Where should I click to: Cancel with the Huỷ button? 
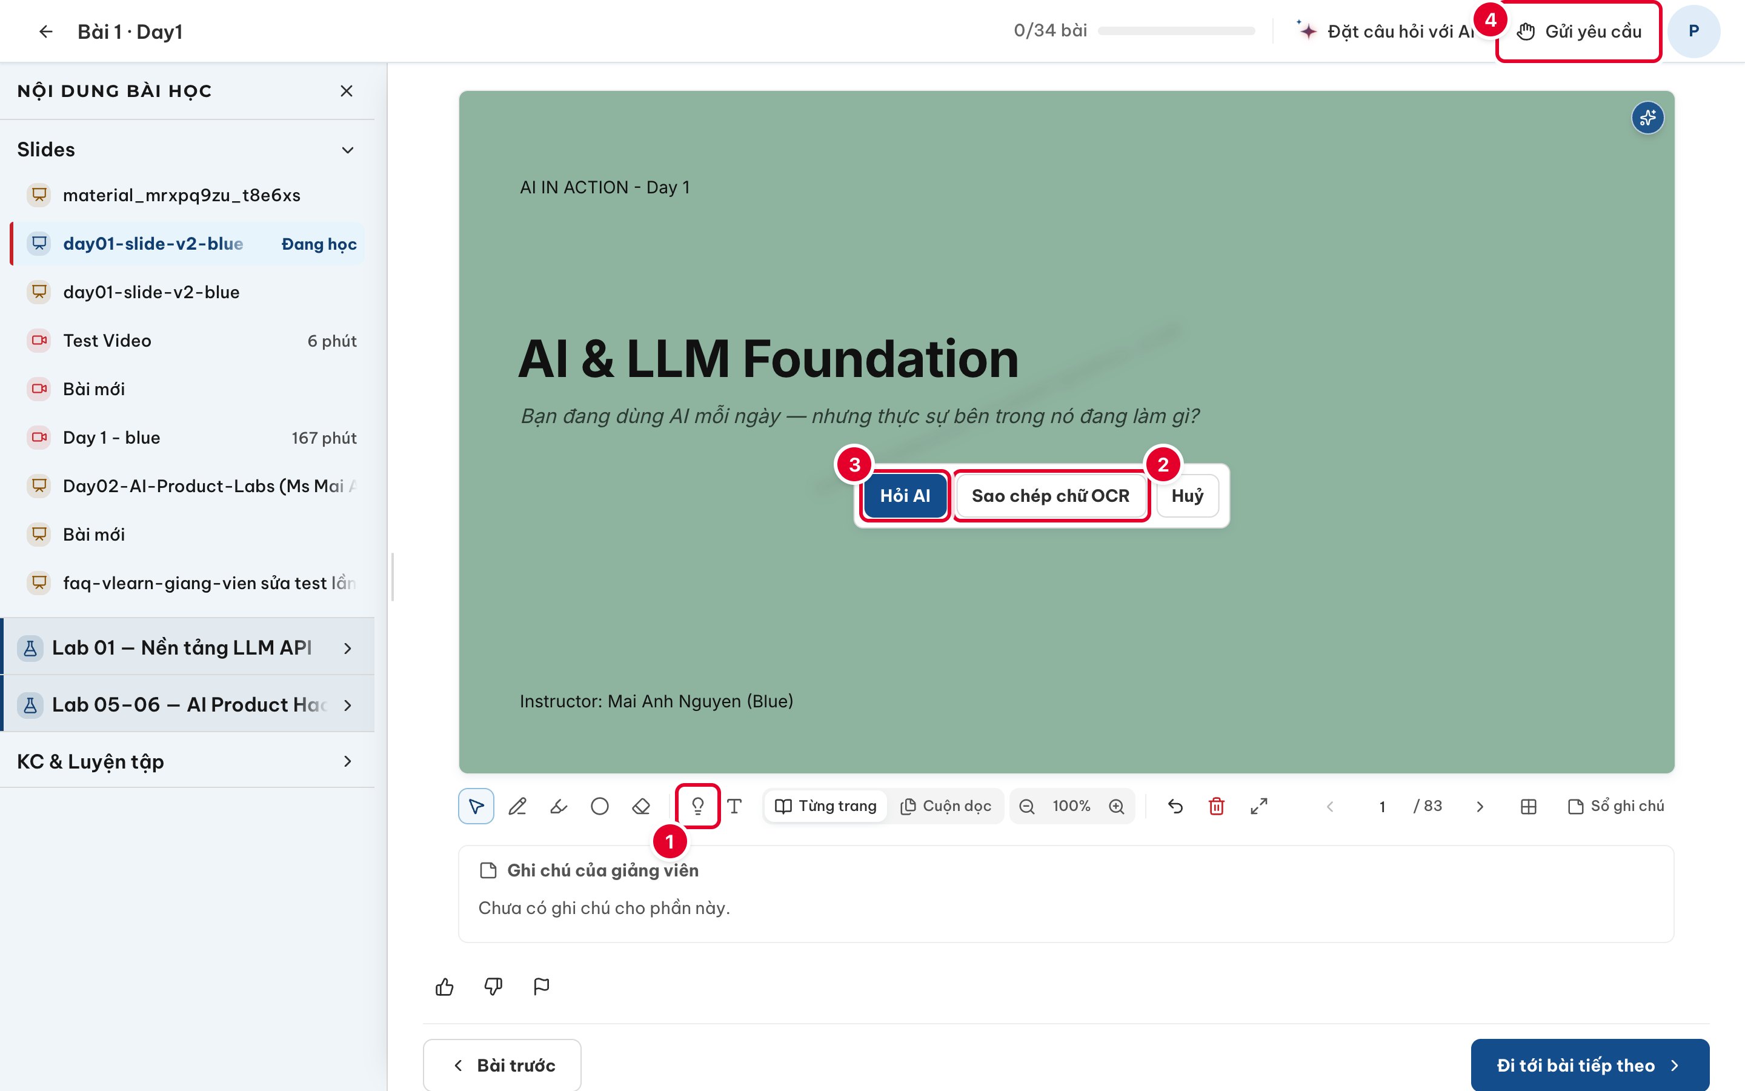click(1188, 496)
